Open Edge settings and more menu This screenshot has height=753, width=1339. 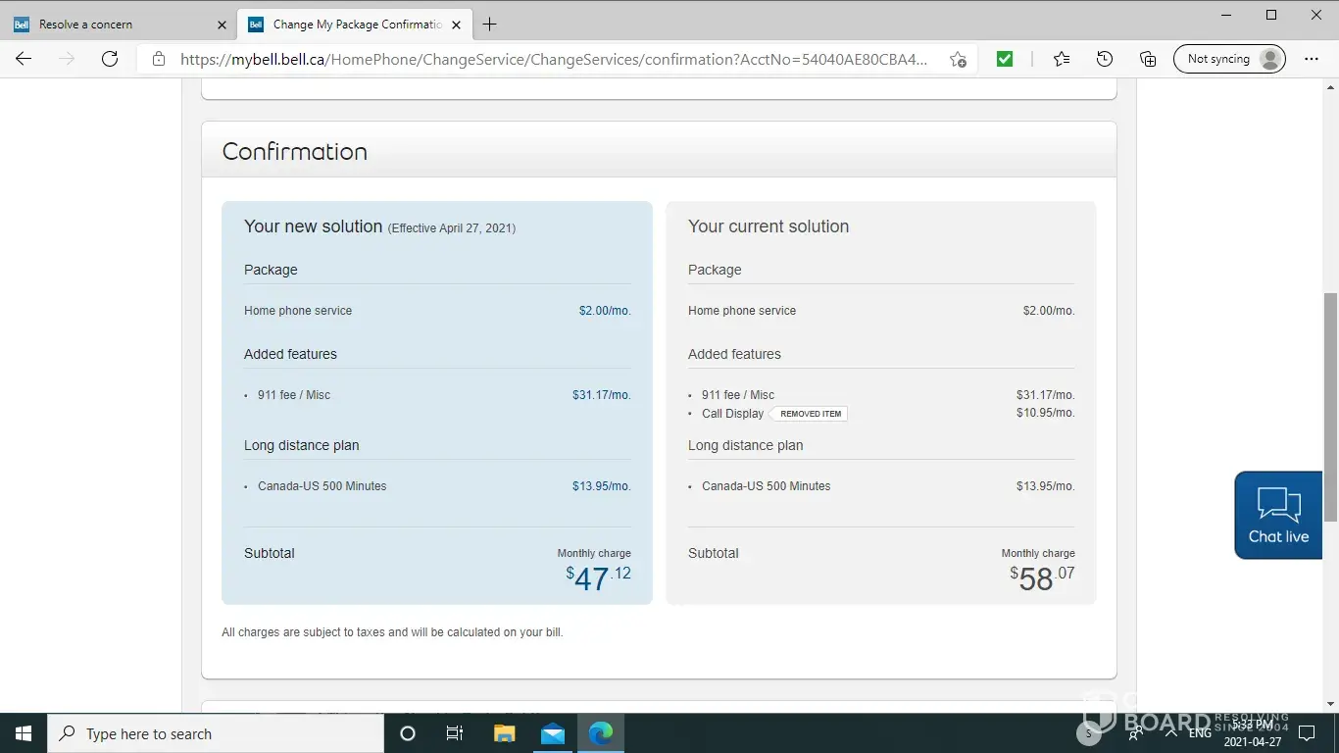coord(1312,59)
